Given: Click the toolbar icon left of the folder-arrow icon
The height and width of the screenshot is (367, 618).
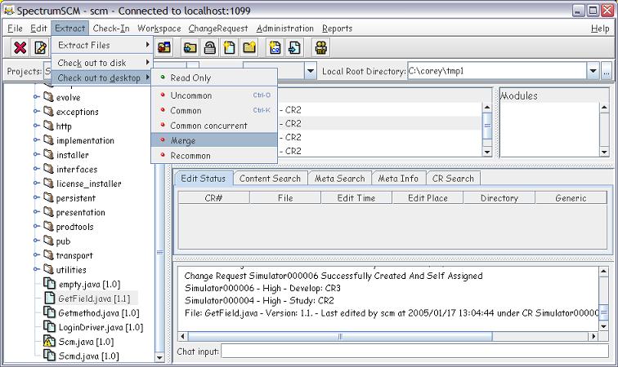Looking at the screenshot, I should [x=164, y=47].
